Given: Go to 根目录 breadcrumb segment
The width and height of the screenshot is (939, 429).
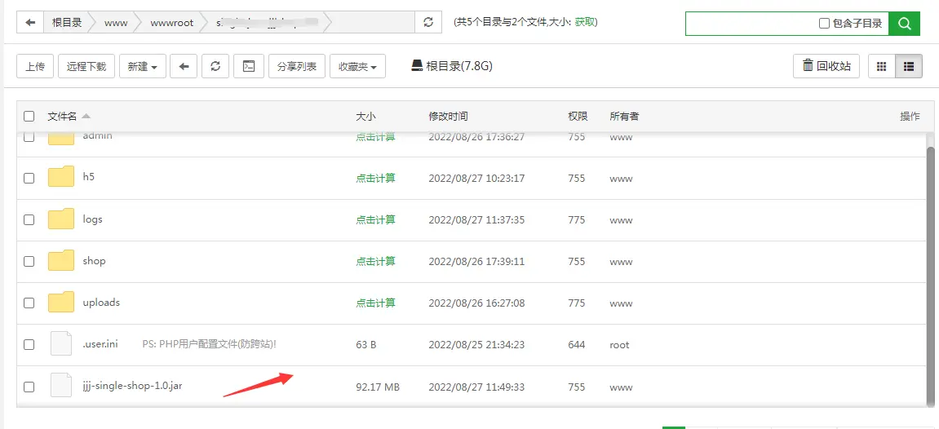Looking at the screenshot, I should click(67, 23).
